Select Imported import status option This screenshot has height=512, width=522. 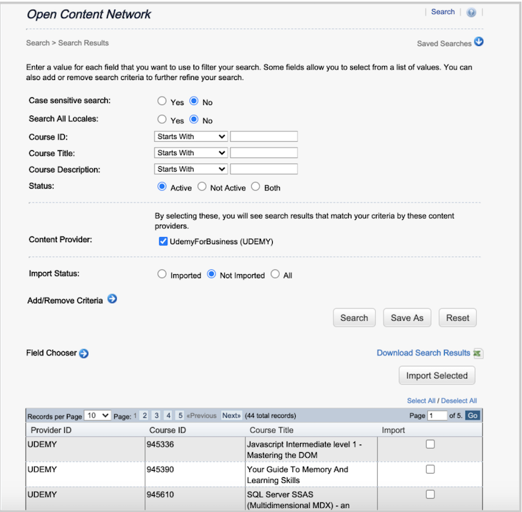(162, 275)
